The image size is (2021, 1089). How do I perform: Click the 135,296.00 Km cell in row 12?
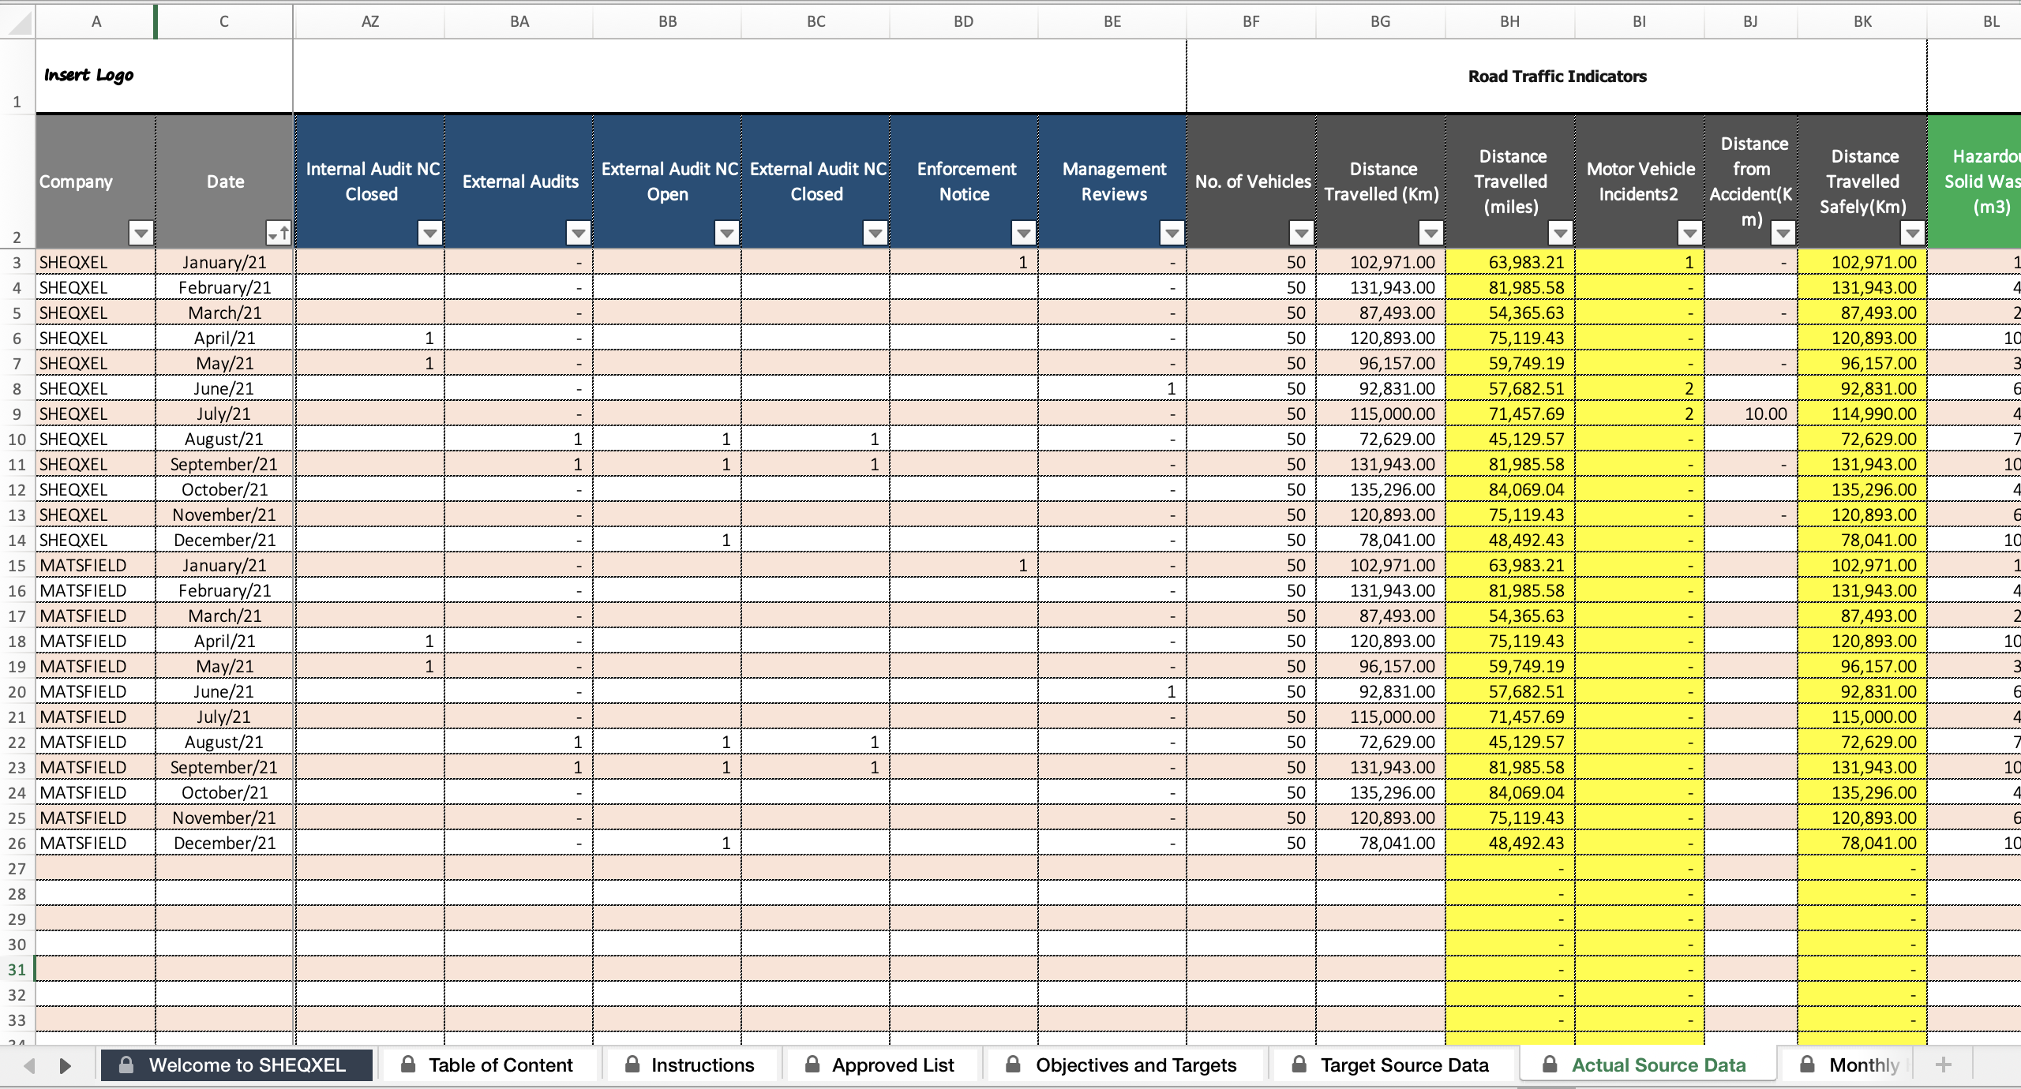tap(1381, 489)
